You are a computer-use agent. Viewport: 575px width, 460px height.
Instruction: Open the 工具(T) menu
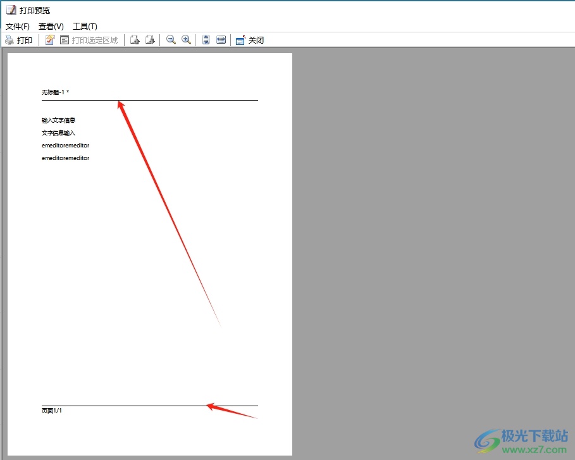click(85, 27)
